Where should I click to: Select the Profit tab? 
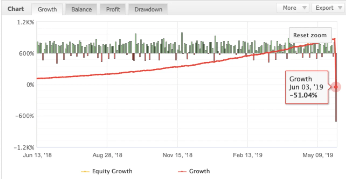113,9
